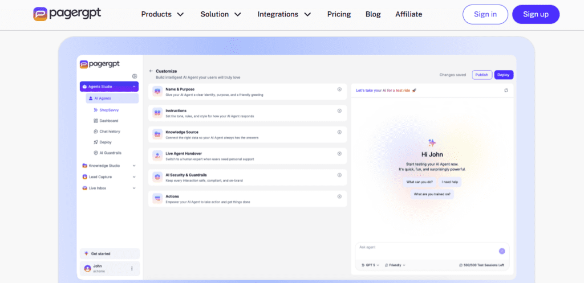The height and width of the screenshot is (283, 584).
Task: Select AI Agents in the sidebar
Action: point(112,98)
